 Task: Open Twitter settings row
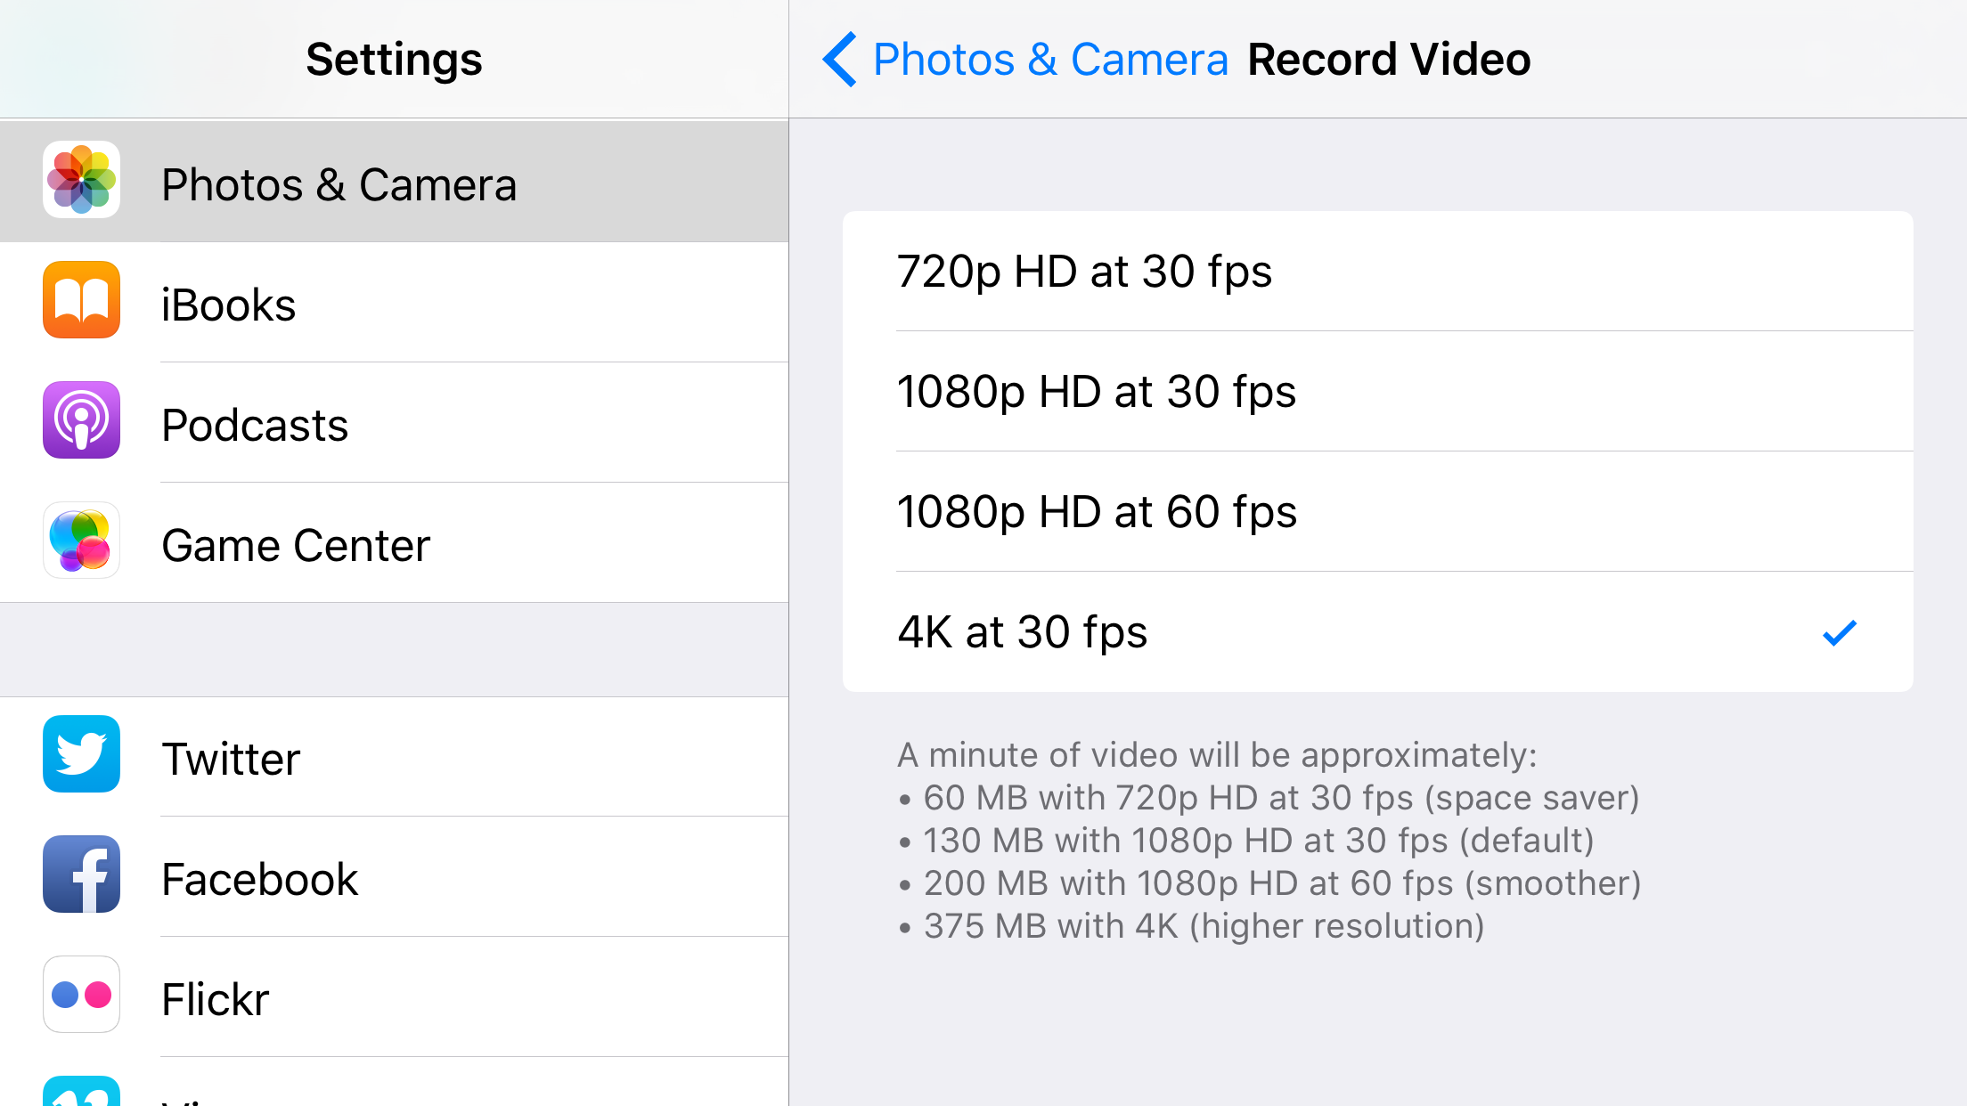pos(394,756)
